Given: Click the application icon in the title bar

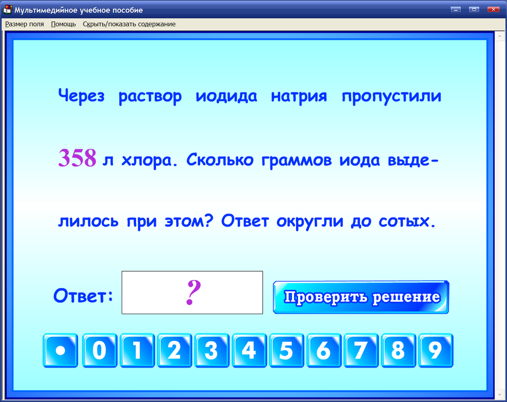Looking at the screenshot, I should point(7,9).
